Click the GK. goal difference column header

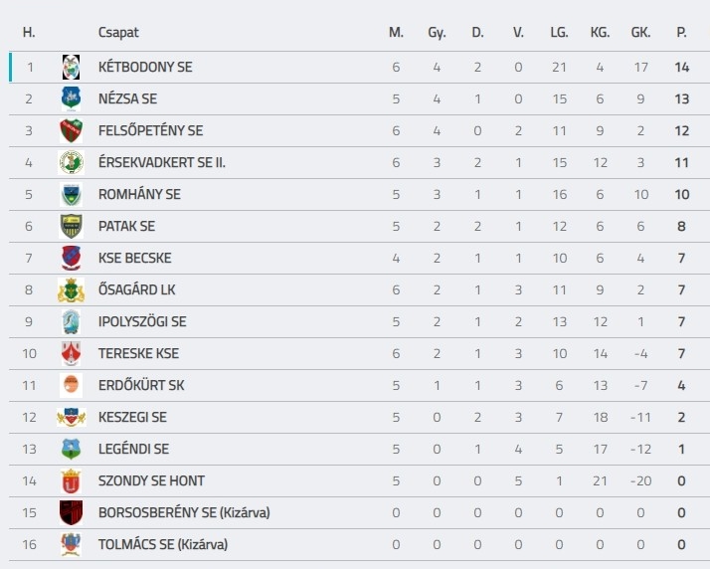pos(640,32)
